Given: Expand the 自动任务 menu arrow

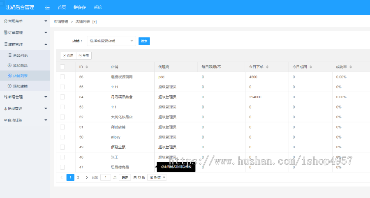Looking at the screenshot, I should point(46,120).
